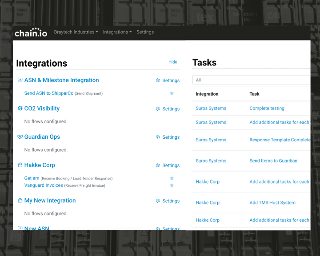Click No flows configured under CO2 Visibility
The height and width of the screenshot is (256, 320).
[x=46, y=121]
